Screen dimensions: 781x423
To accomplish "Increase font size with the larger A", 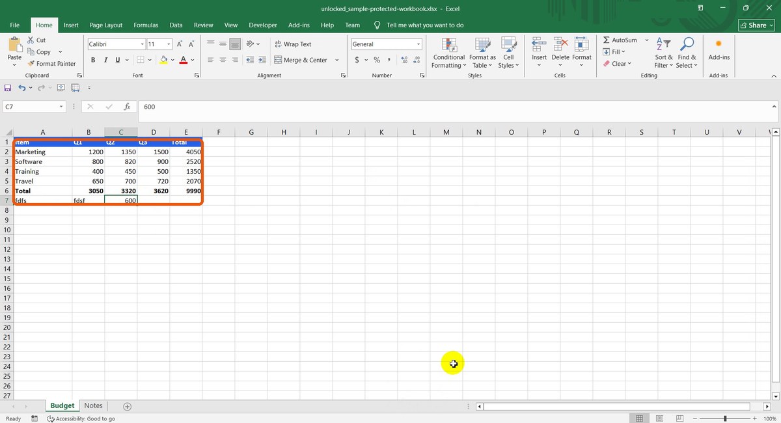I will (x=180, y=44).
